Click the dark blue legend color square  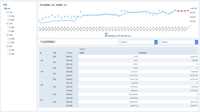click(106, 36)
